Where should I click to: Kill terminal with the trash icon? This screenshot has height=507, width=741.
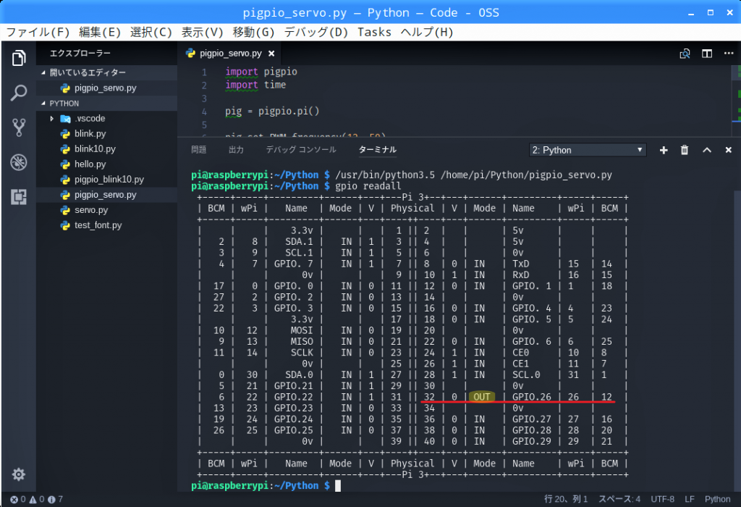[685, 150]
